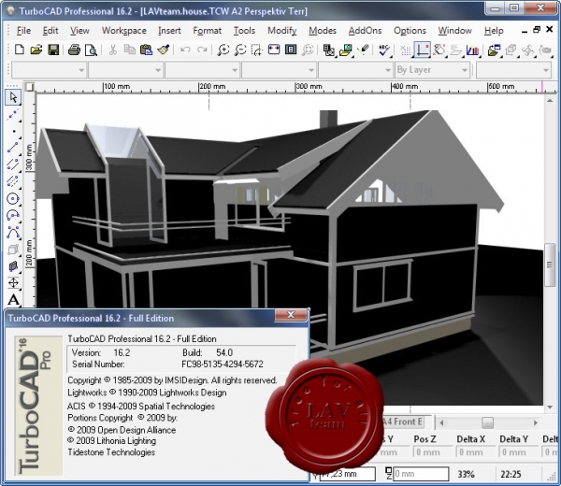Open print preview

pyautogui.click(x=91, y=50)
